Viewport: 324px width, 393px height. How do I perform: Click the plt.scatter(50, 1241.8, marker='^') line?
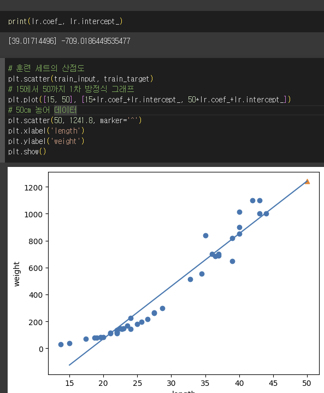75,120
